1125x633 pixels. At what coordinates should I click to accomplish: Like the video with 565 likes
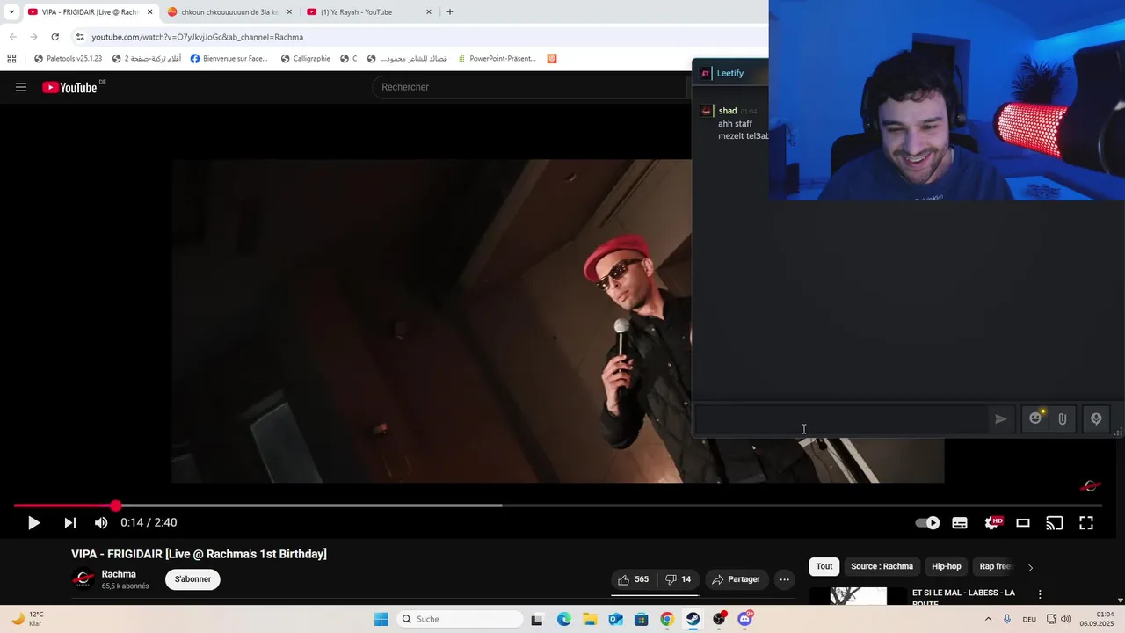click(633, 579)
